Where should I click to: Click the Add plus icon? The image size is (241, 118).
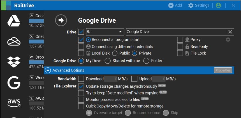(x=171, y=6)
